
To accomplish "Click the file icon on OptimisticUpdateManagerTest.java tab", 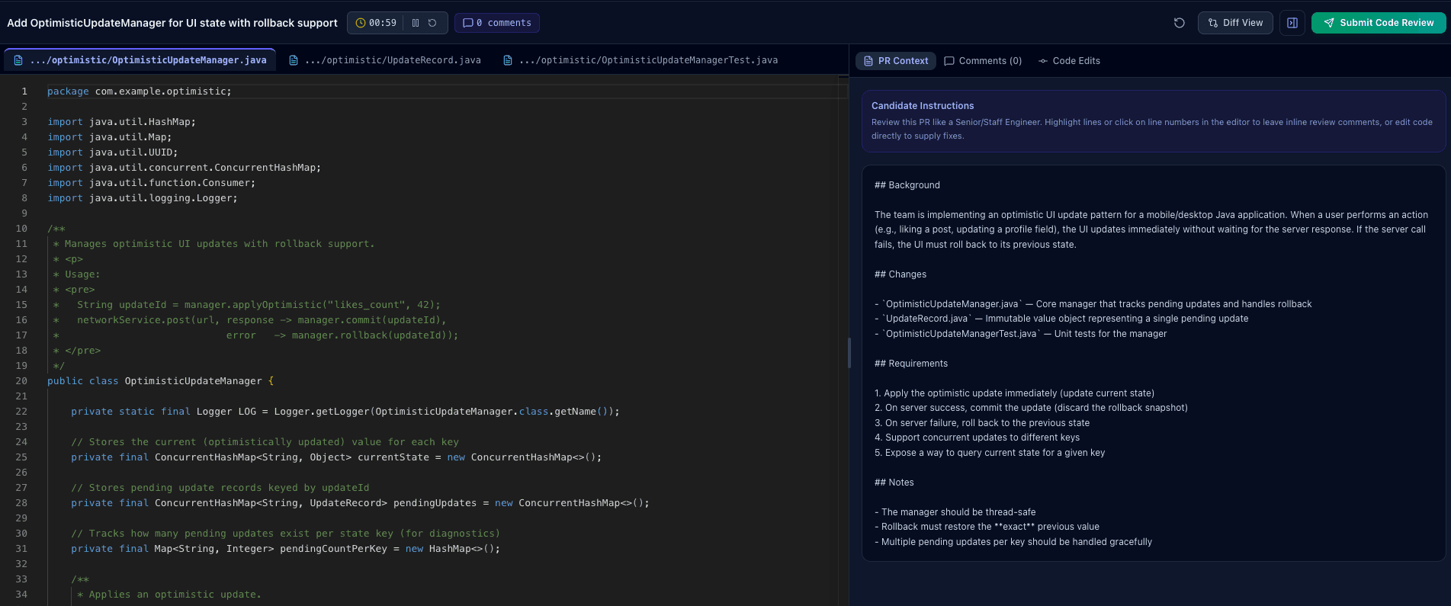I will coord(508,60).
